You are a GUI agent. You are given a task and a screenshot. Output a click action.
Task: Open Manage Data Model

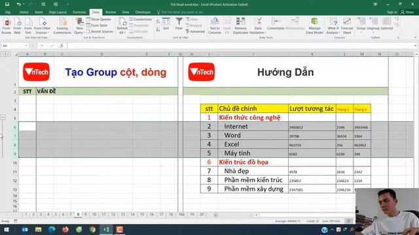[314, 26]
